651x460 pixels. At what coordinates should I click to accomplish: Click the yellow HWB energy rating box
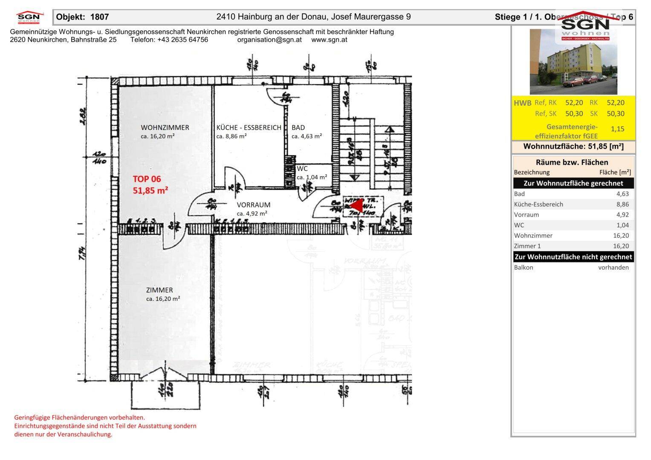tap(573, 118)
